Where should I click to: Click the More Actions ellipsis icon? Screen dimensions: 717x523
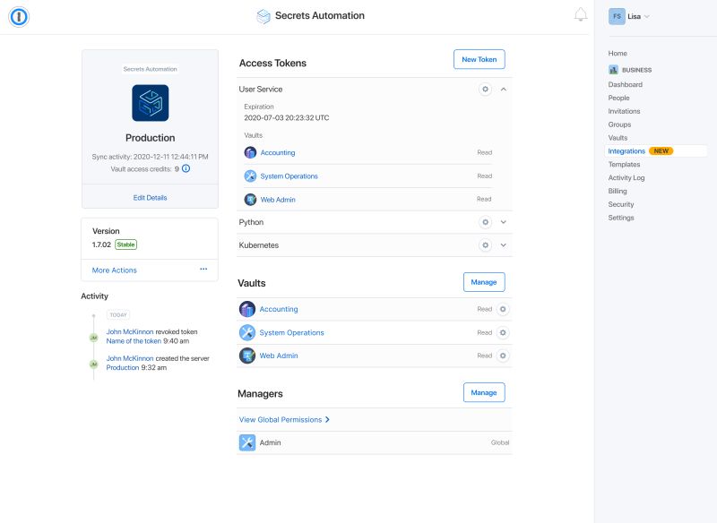click(203, 269)
